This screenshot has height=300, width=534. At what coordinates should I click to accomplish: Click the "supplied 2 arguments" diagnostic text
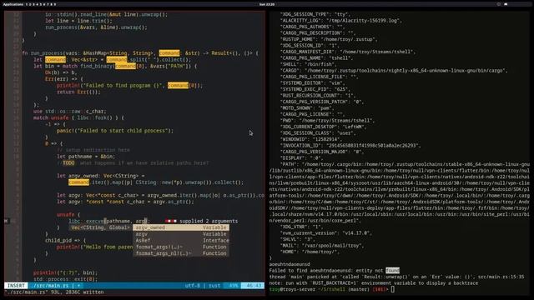[209, 221]
